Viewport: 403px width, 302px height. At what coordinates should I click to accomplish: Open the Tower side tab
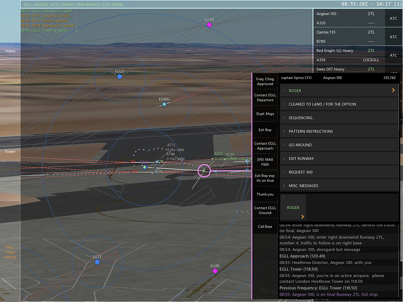coord(10,152)
